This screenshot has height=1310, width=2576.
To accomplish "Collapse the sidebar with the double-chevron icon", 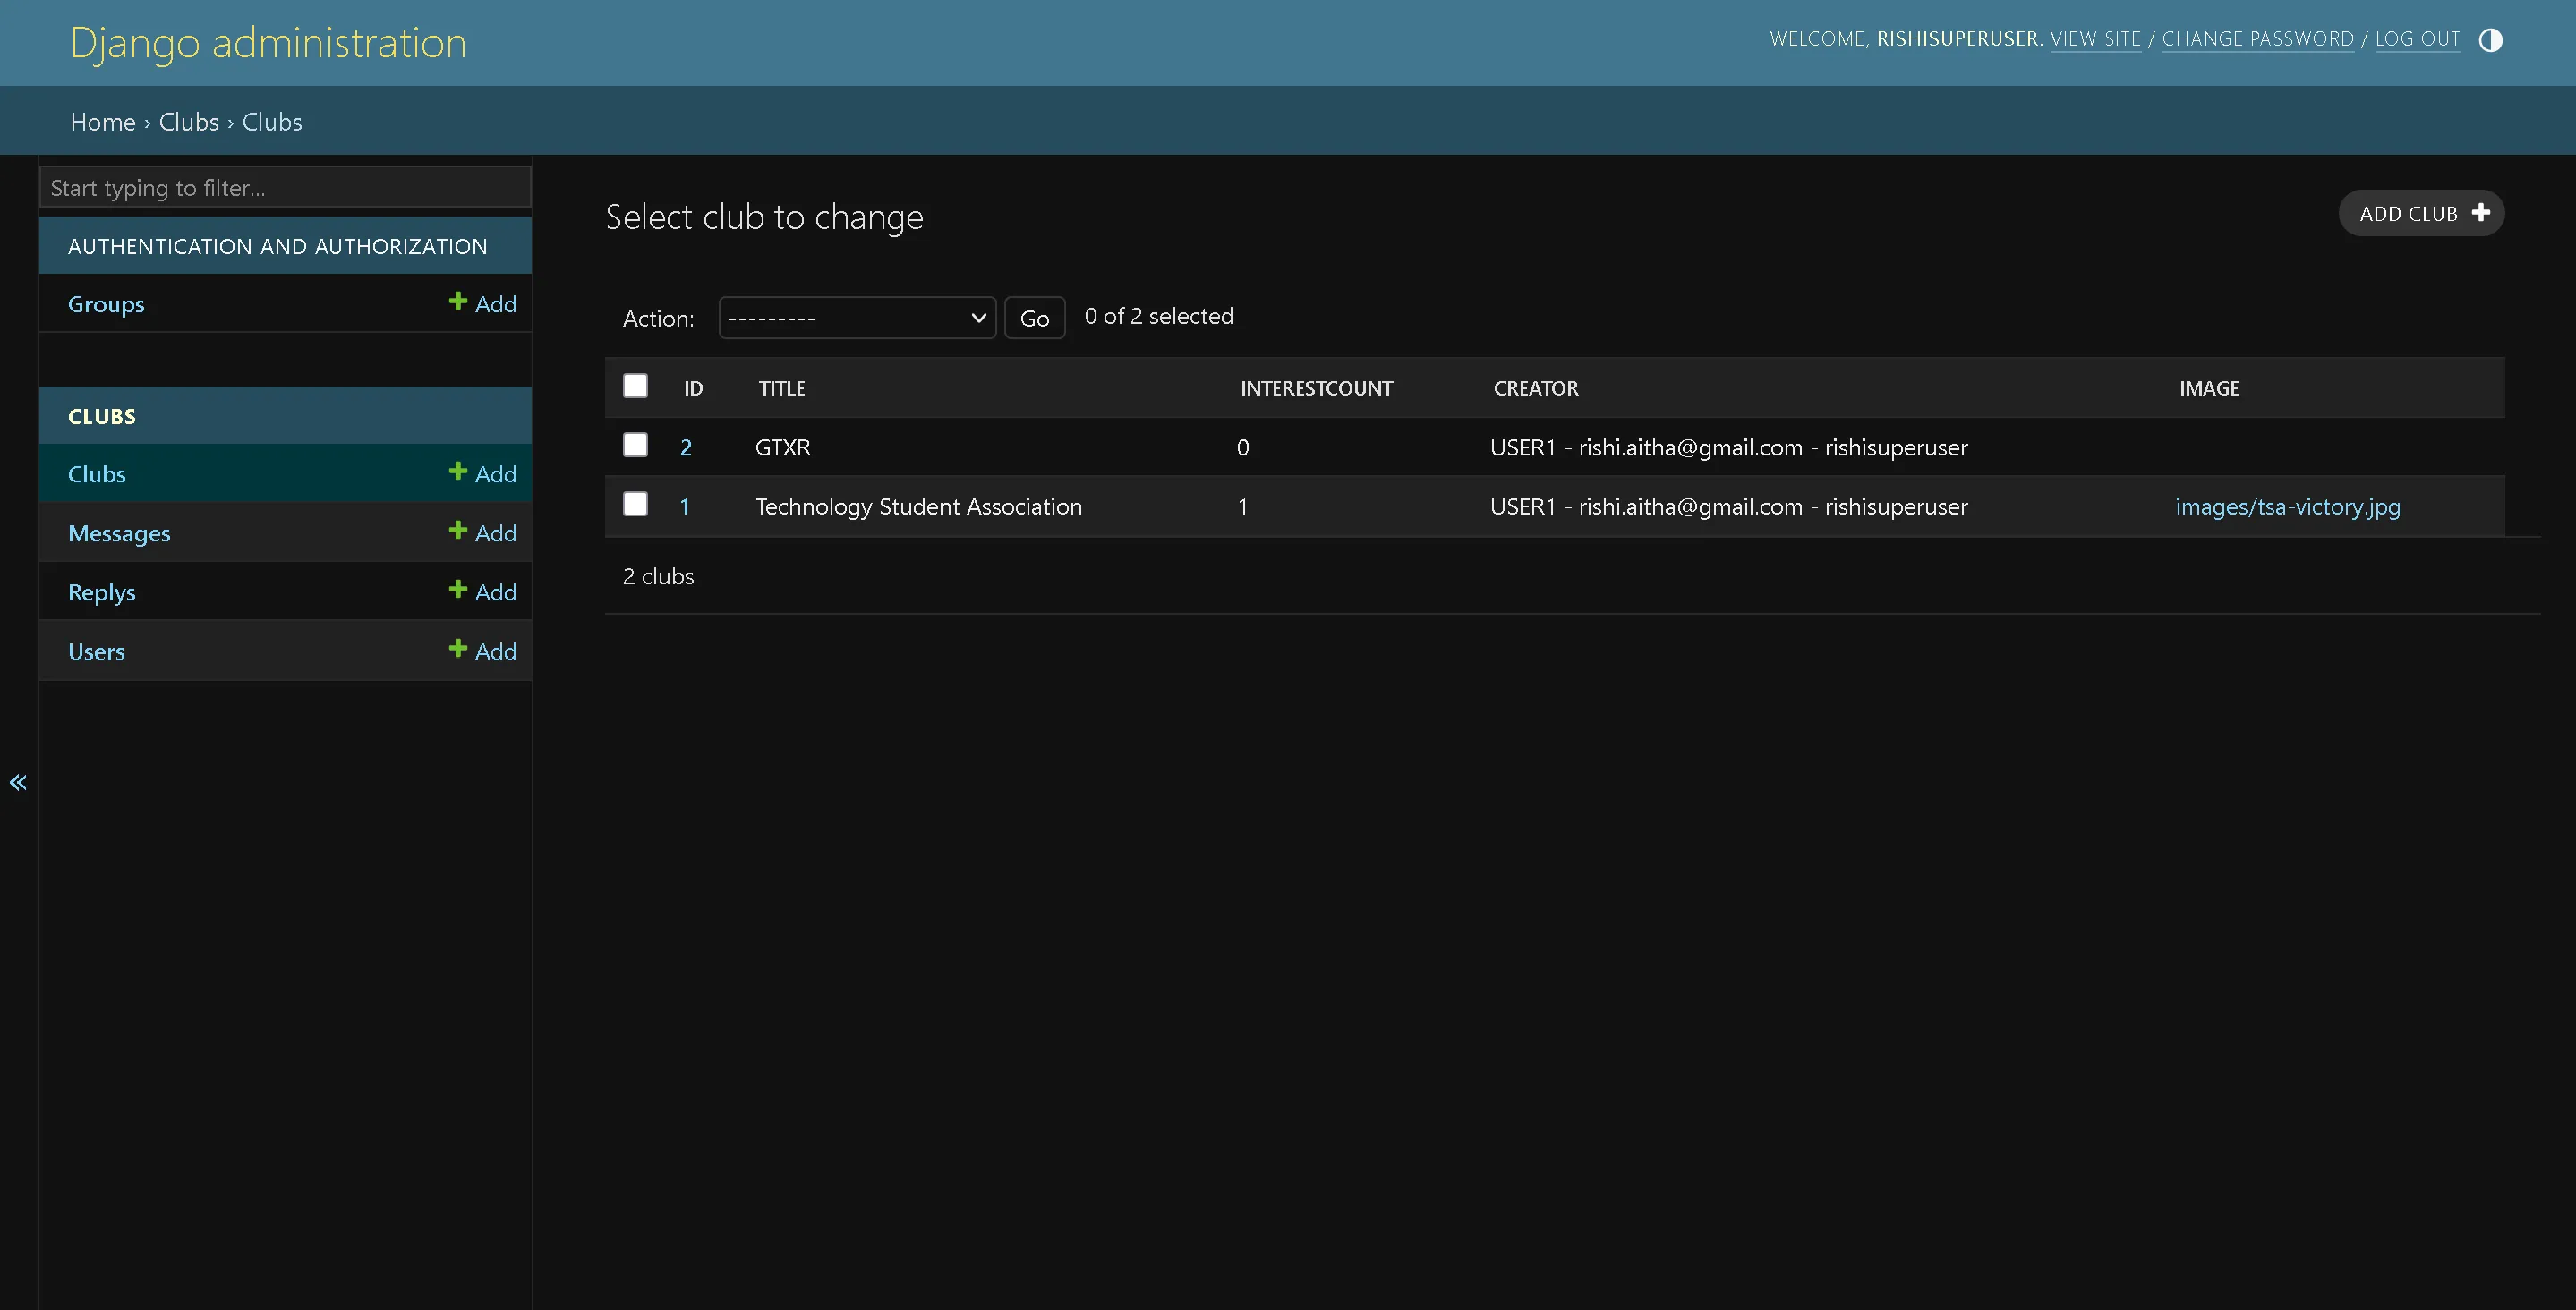I will (18, 782).
